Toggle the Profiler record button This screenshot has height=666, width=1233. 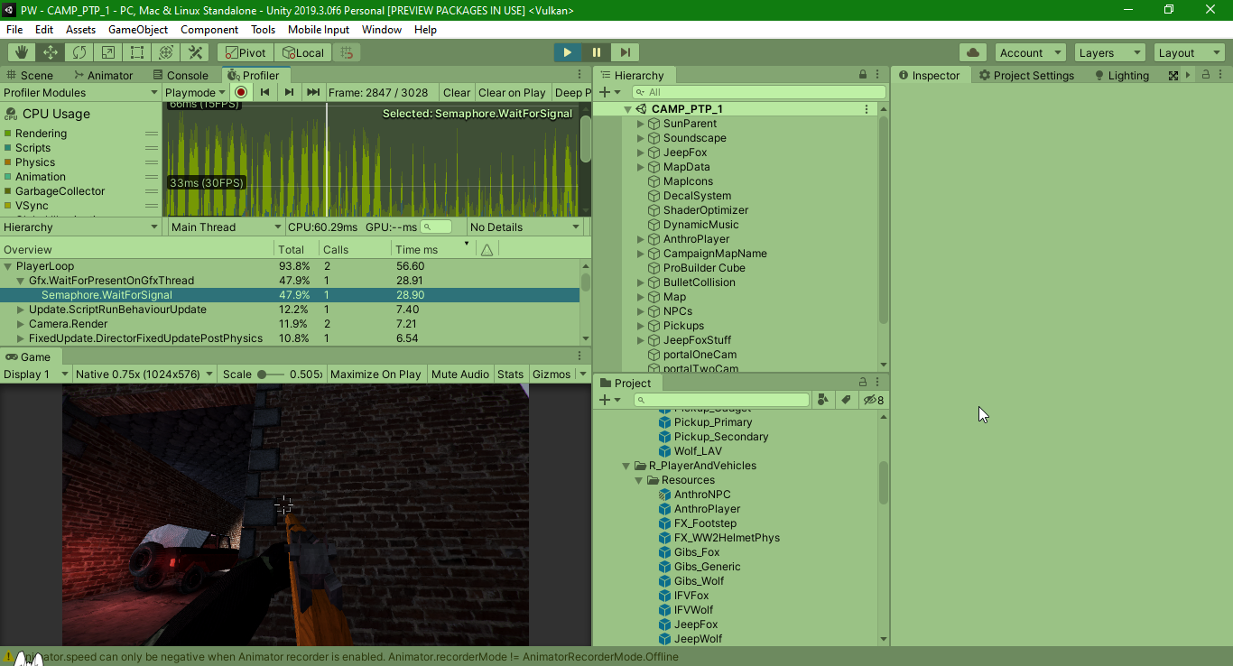tap(241, 92)
